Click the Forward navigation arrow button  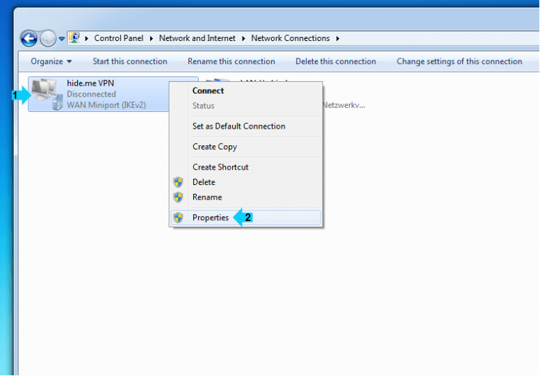[x=48, y=38]
